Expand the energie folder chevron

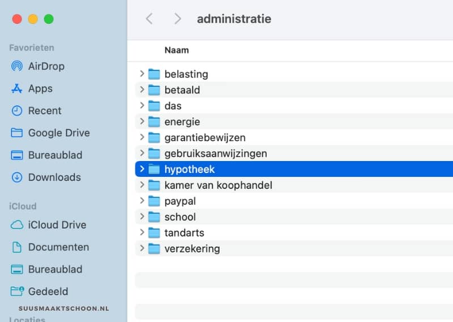pyautogui.click(x=142, y=121)
